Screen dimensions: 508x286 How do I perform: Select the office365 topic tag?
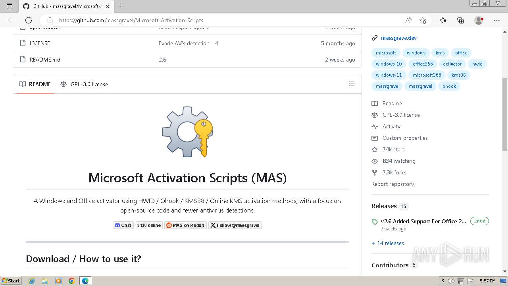pos(423,64)
